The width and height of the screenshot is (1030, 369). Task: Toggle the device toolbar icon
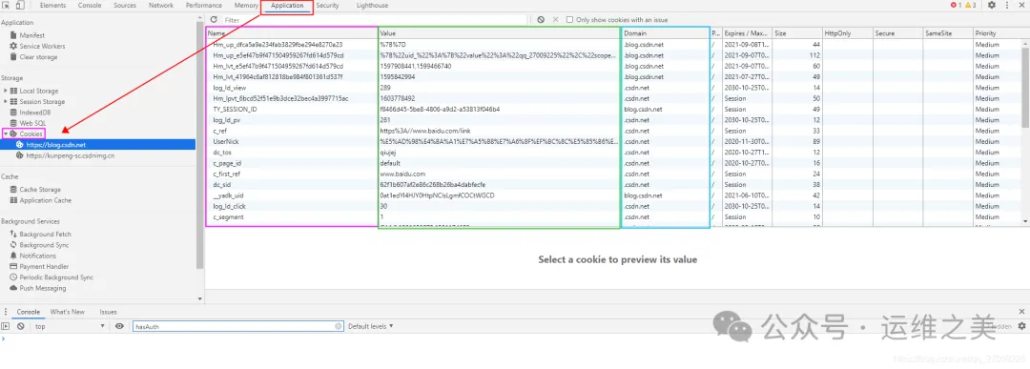click(20, 6)
